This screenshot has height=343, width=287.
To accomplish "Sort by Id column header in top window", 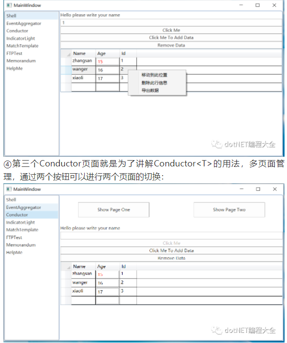I will tap(128, 53).
